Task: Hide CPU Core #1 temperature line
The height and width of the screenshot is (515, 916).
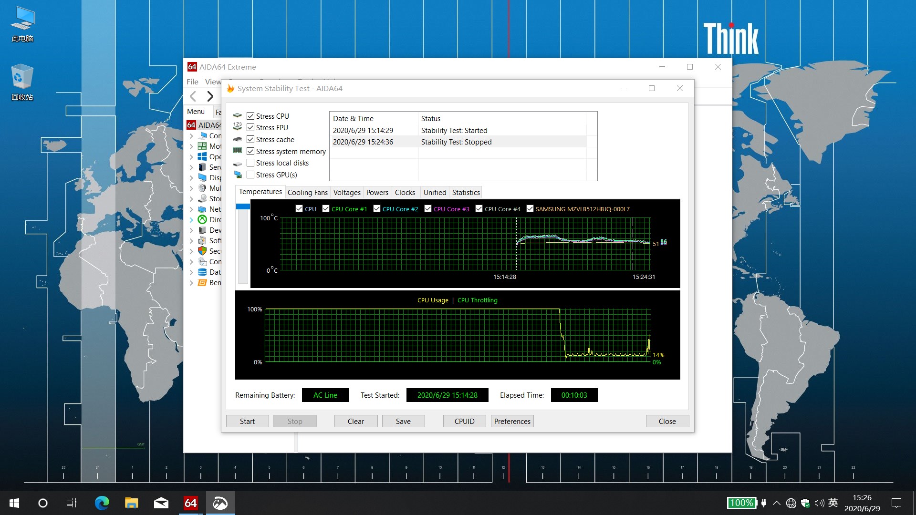Action: click(x=326, y=208)
